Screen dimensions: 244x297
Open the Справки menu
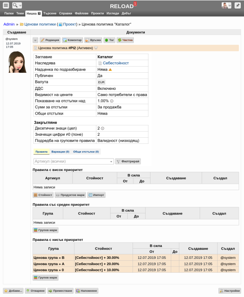pyautogui.click(x=65, y=13)
